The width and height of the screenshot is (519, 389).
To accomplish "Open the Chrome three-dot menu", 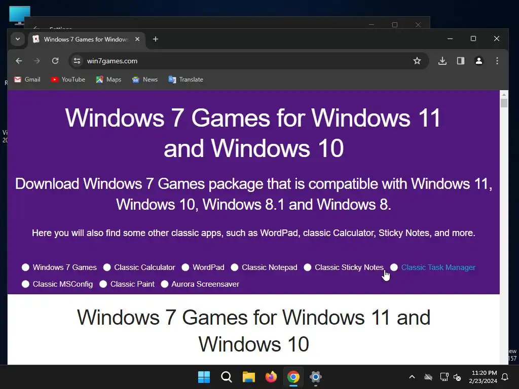I will [x=497, y=61].
